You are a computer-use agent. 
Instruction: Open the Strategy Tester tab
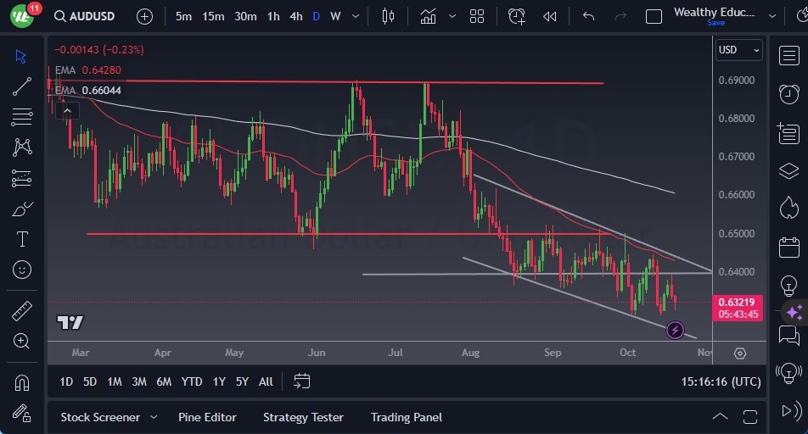[303, 417]
